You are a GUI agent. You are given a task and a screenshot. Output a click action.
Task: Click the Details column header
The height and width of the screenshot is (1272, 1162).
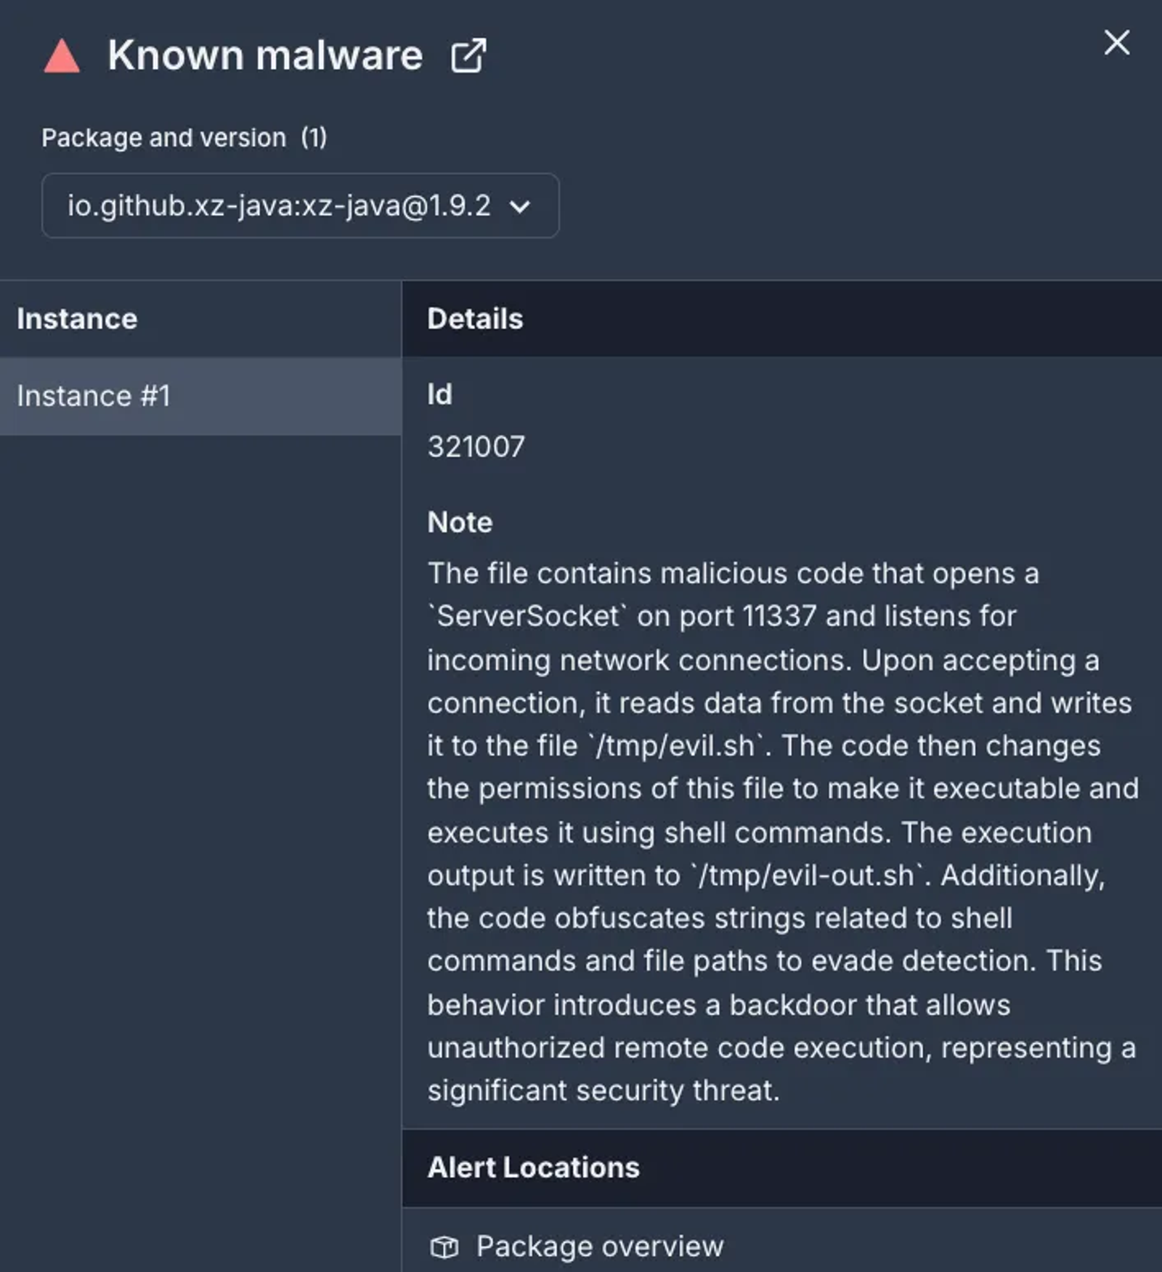click(475, 319)
